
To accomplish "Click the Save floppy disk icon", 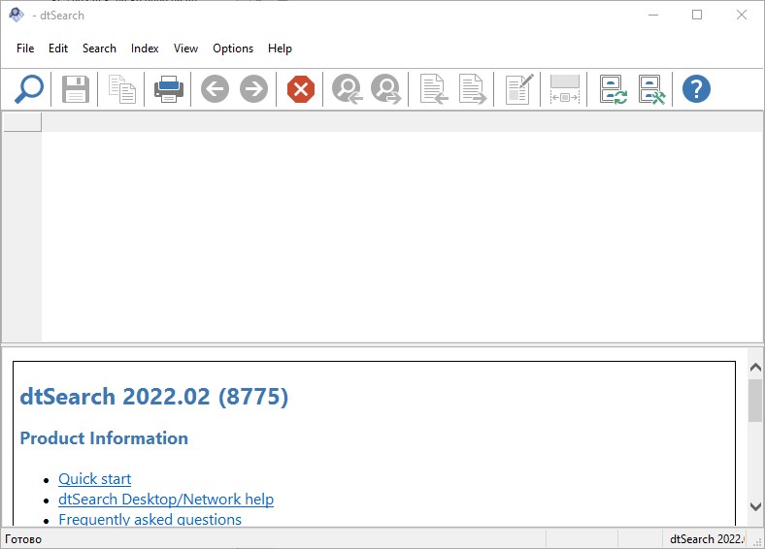I will 76,89.
